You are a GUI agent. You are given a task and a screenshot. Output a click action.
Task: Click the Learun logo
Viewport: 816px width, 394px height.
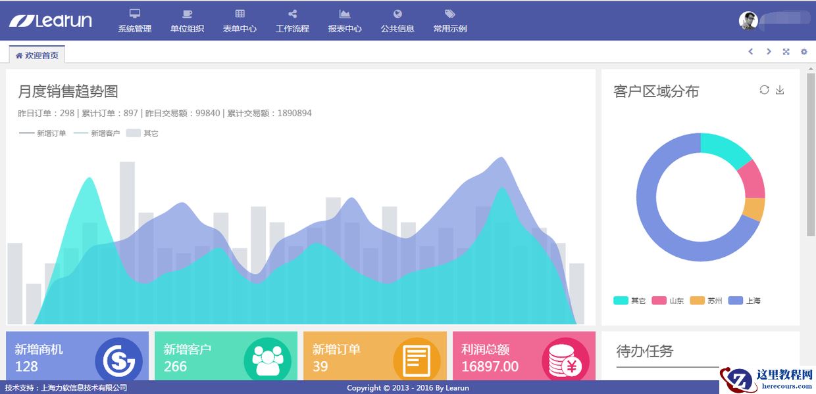click(49, 20)
